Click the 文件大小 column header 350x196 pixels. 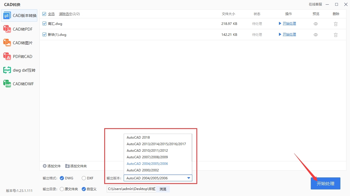pyautogui.click(x=228, y=14)
